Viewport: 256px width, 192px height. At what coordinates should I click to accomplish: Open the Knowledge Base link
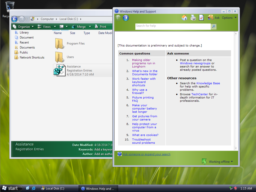pyautogui.click(x=208, y=83)
